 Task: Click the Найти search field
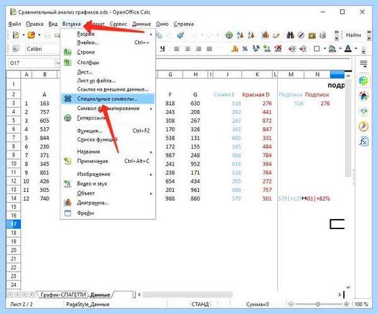353,35
